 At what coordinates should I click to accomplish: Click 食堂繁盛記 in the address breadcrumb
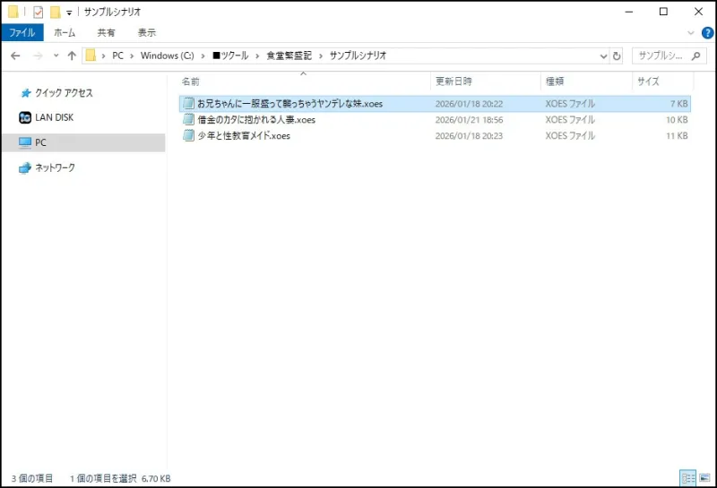coord(289,56)
